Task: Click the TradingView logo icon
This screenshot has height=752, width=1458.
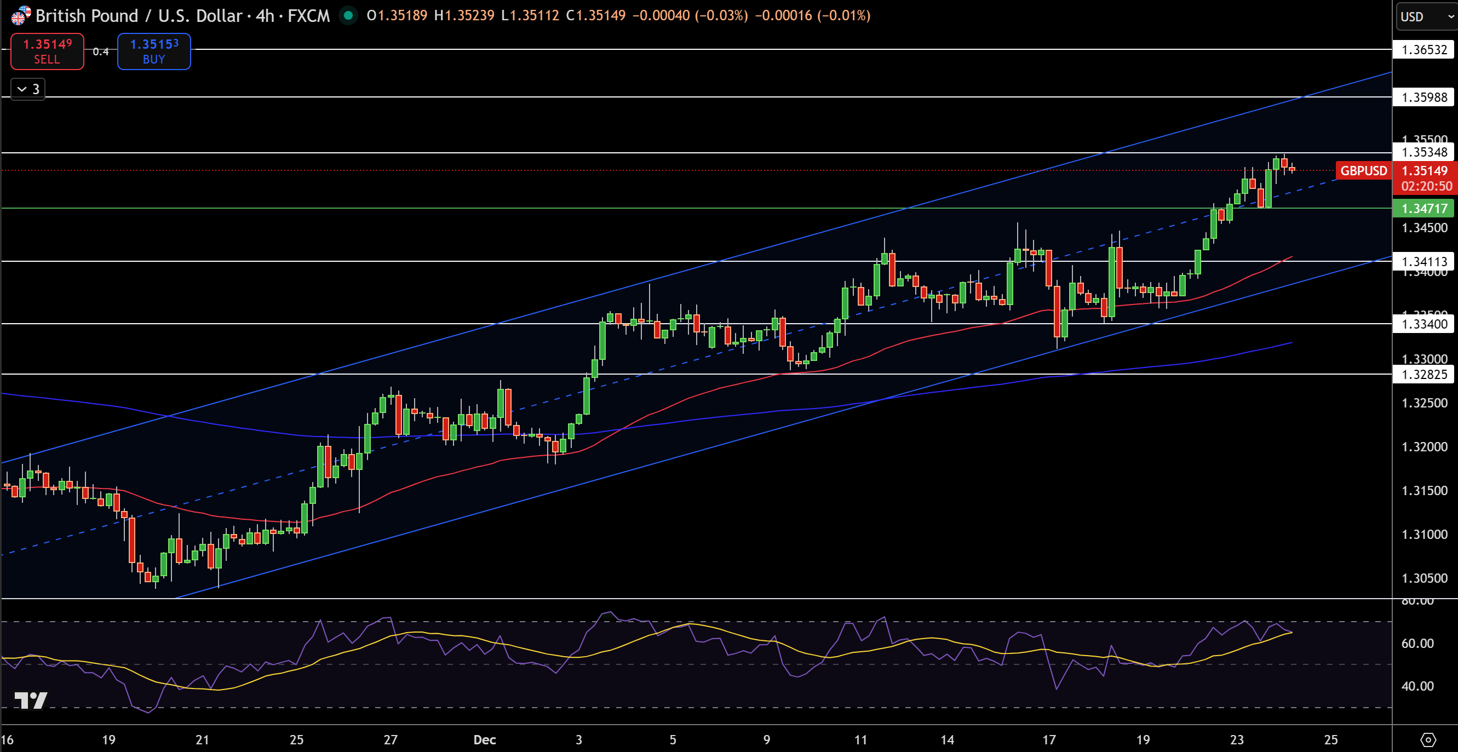Action: (31, 701)
